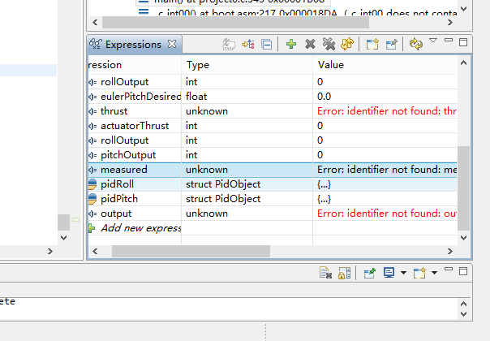This screenshot has height=341, width=490.
Task: Click the yellow arrows icon beside Remove All
Action: (x=347, y=44)
